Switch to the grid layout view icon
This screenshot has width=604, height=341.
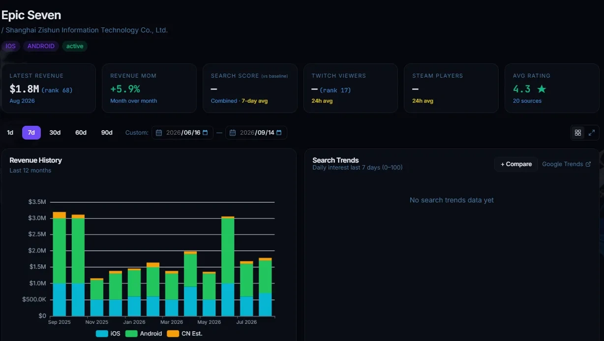[578, 133]
